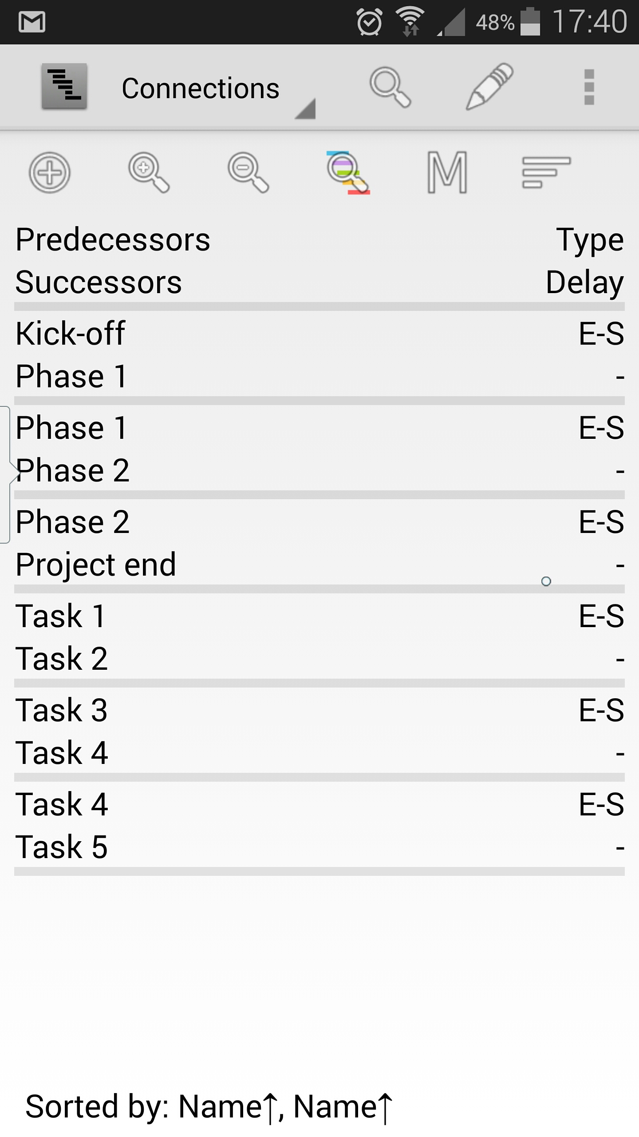Tap the search magnifier icon
The width and height of the screenshot is (639, 1137).
coord(390,87)
